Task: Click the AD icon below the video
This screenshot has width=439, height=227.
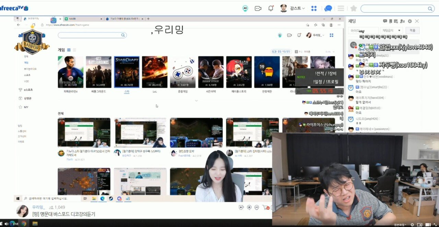Action: coord(257,207)
